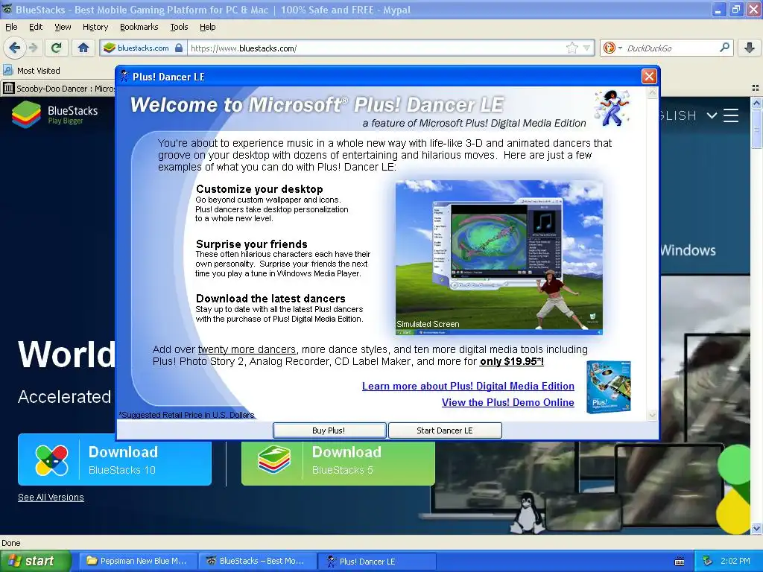Click the BlueStacks logo on the webpage
Image resolution: width=763 pixels, height=572 pixels.
tap(55, 115)
